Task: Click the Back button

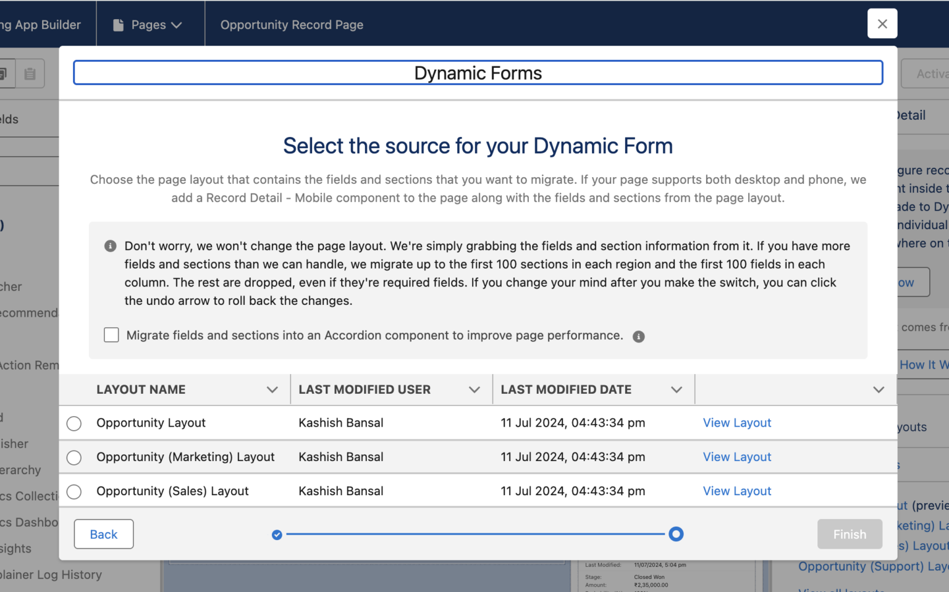Action: [103, 534]
